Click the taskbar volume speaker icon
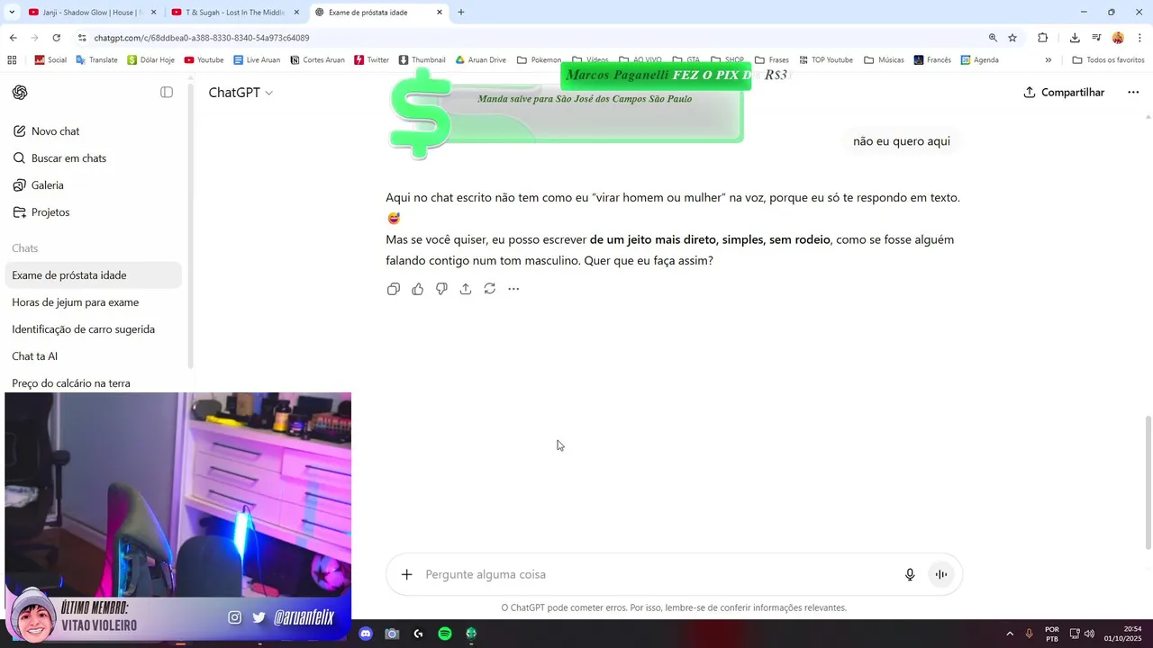Viewport: 1153px width, 648px height. coord(1089,634)
